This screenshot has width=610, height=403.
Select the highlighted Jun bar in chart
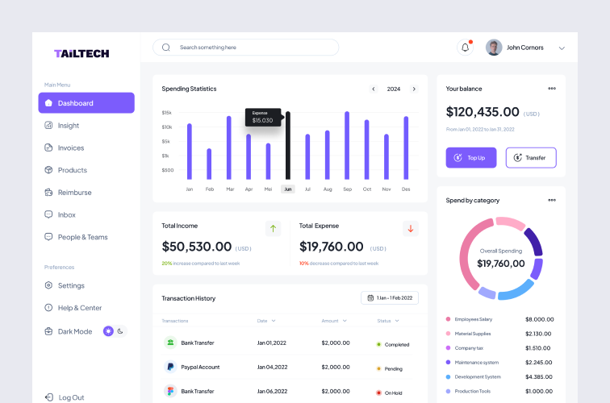click(287, 146)
